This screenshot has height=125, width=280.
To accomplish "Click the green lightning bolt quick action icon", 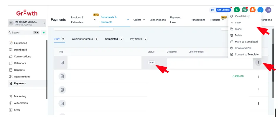I will (x=44, y=33).
